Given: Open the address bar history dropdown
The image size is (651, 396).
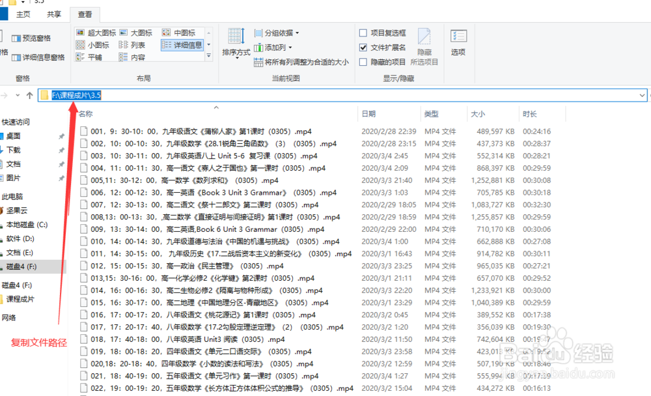Looking at the screenshot, I should click(x=643, y=94).
